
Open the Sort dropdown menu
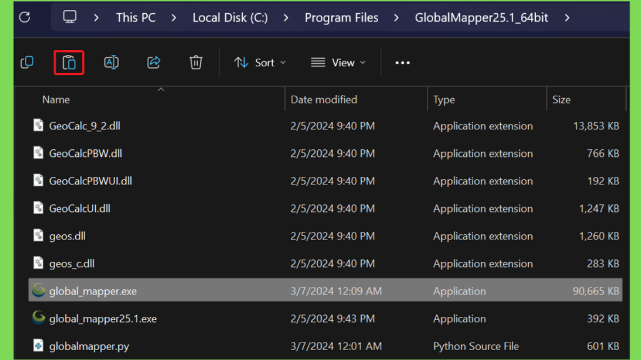tap(259, 62)
